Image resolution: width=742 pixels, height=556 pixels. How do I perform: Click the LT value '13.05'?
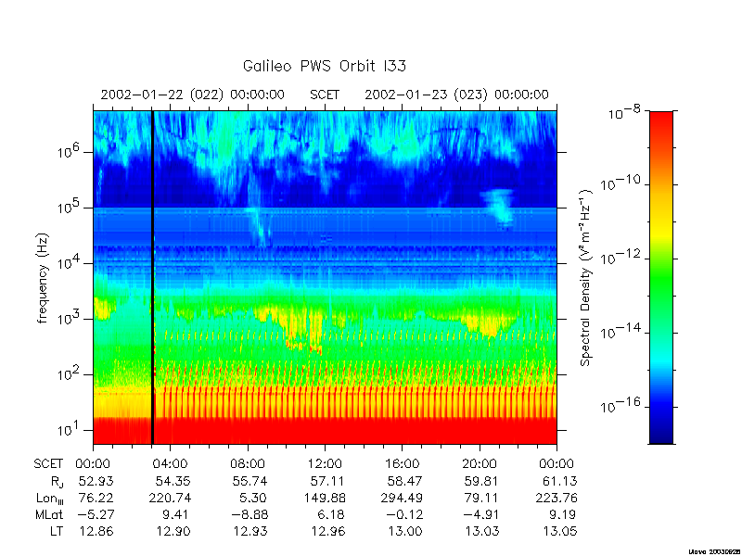[x=560, y=531]
